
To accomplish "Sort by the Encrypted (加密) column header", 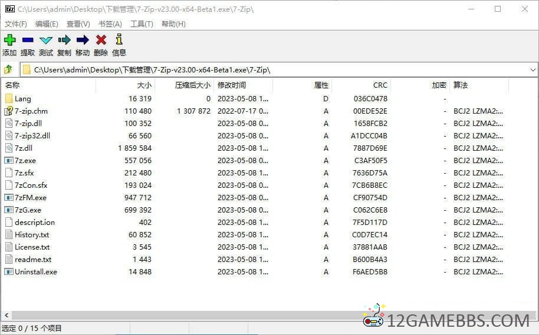I will (x=420, y=85).
